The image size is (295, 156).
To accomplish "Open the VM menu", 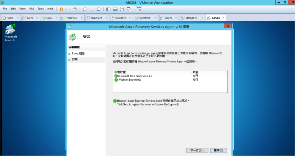I will 31,9.
